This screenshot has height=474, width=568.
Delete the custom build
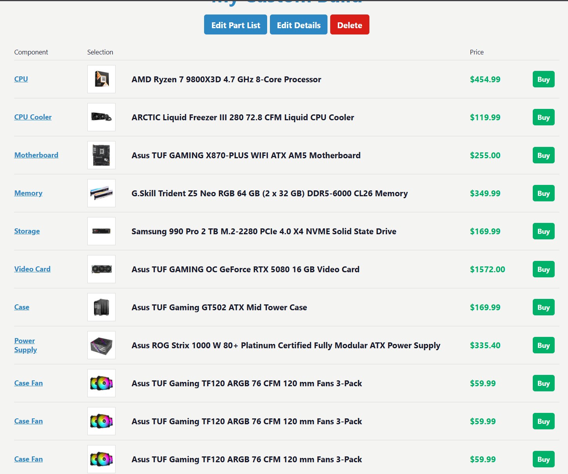[x=350, y=25]
